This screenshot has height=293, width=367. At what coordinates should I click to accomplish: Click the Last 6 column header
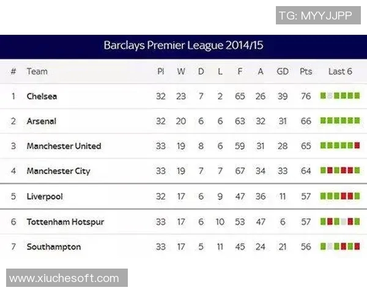[x=340, y=71]
